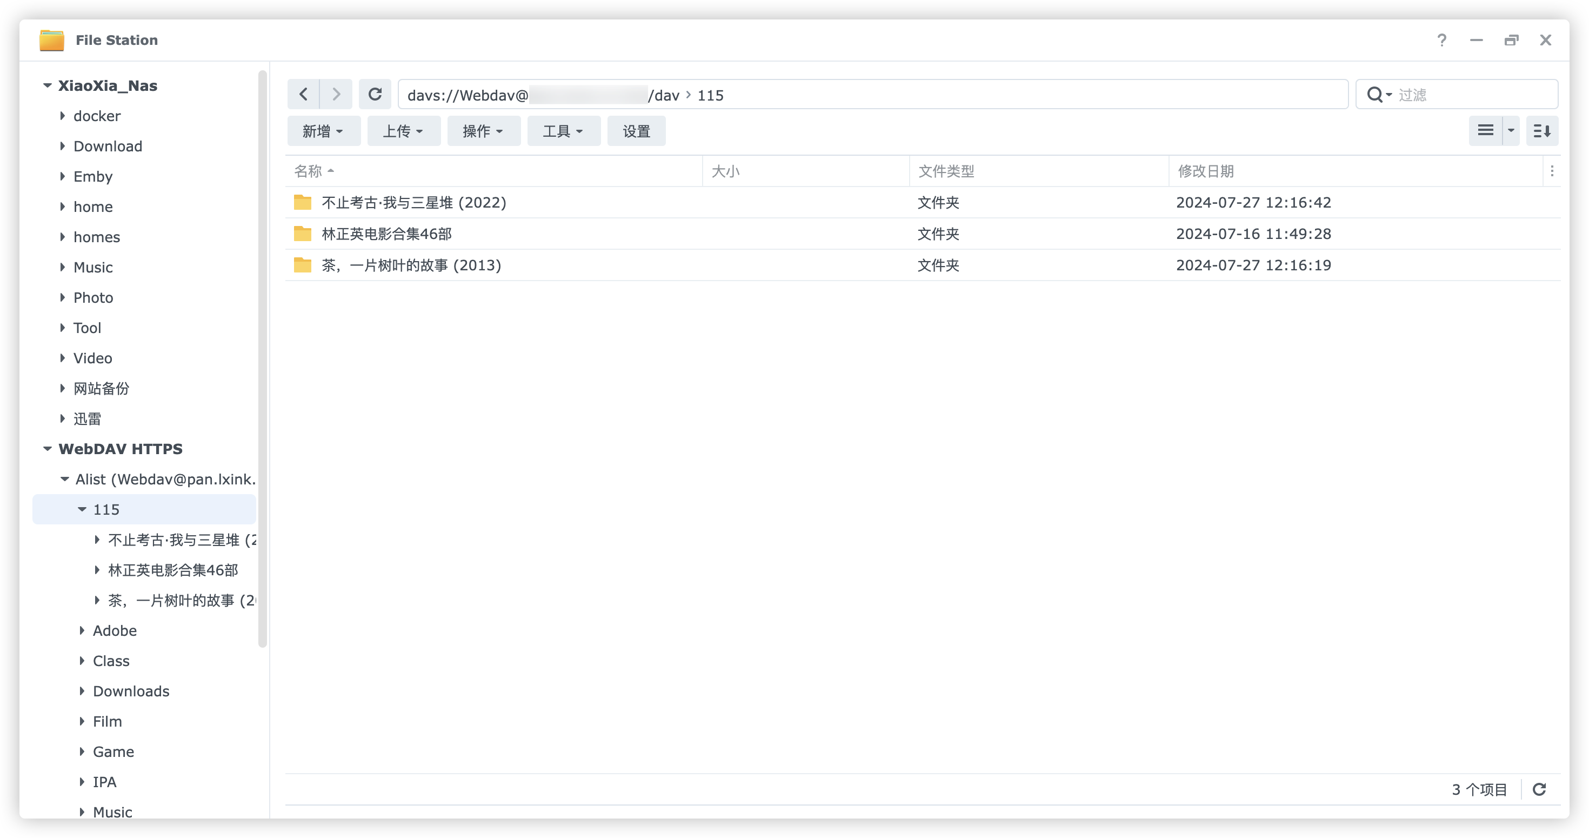Collapse the XiaoXia_Nas tree root
The image size is (1589, 838).
coord(48,85)
